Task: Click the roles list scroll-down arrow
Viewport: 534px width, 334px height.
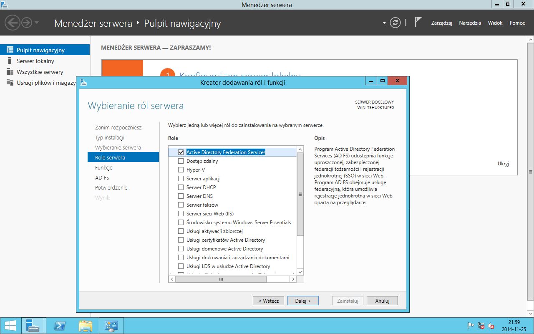Action: (x=300, y=272)
